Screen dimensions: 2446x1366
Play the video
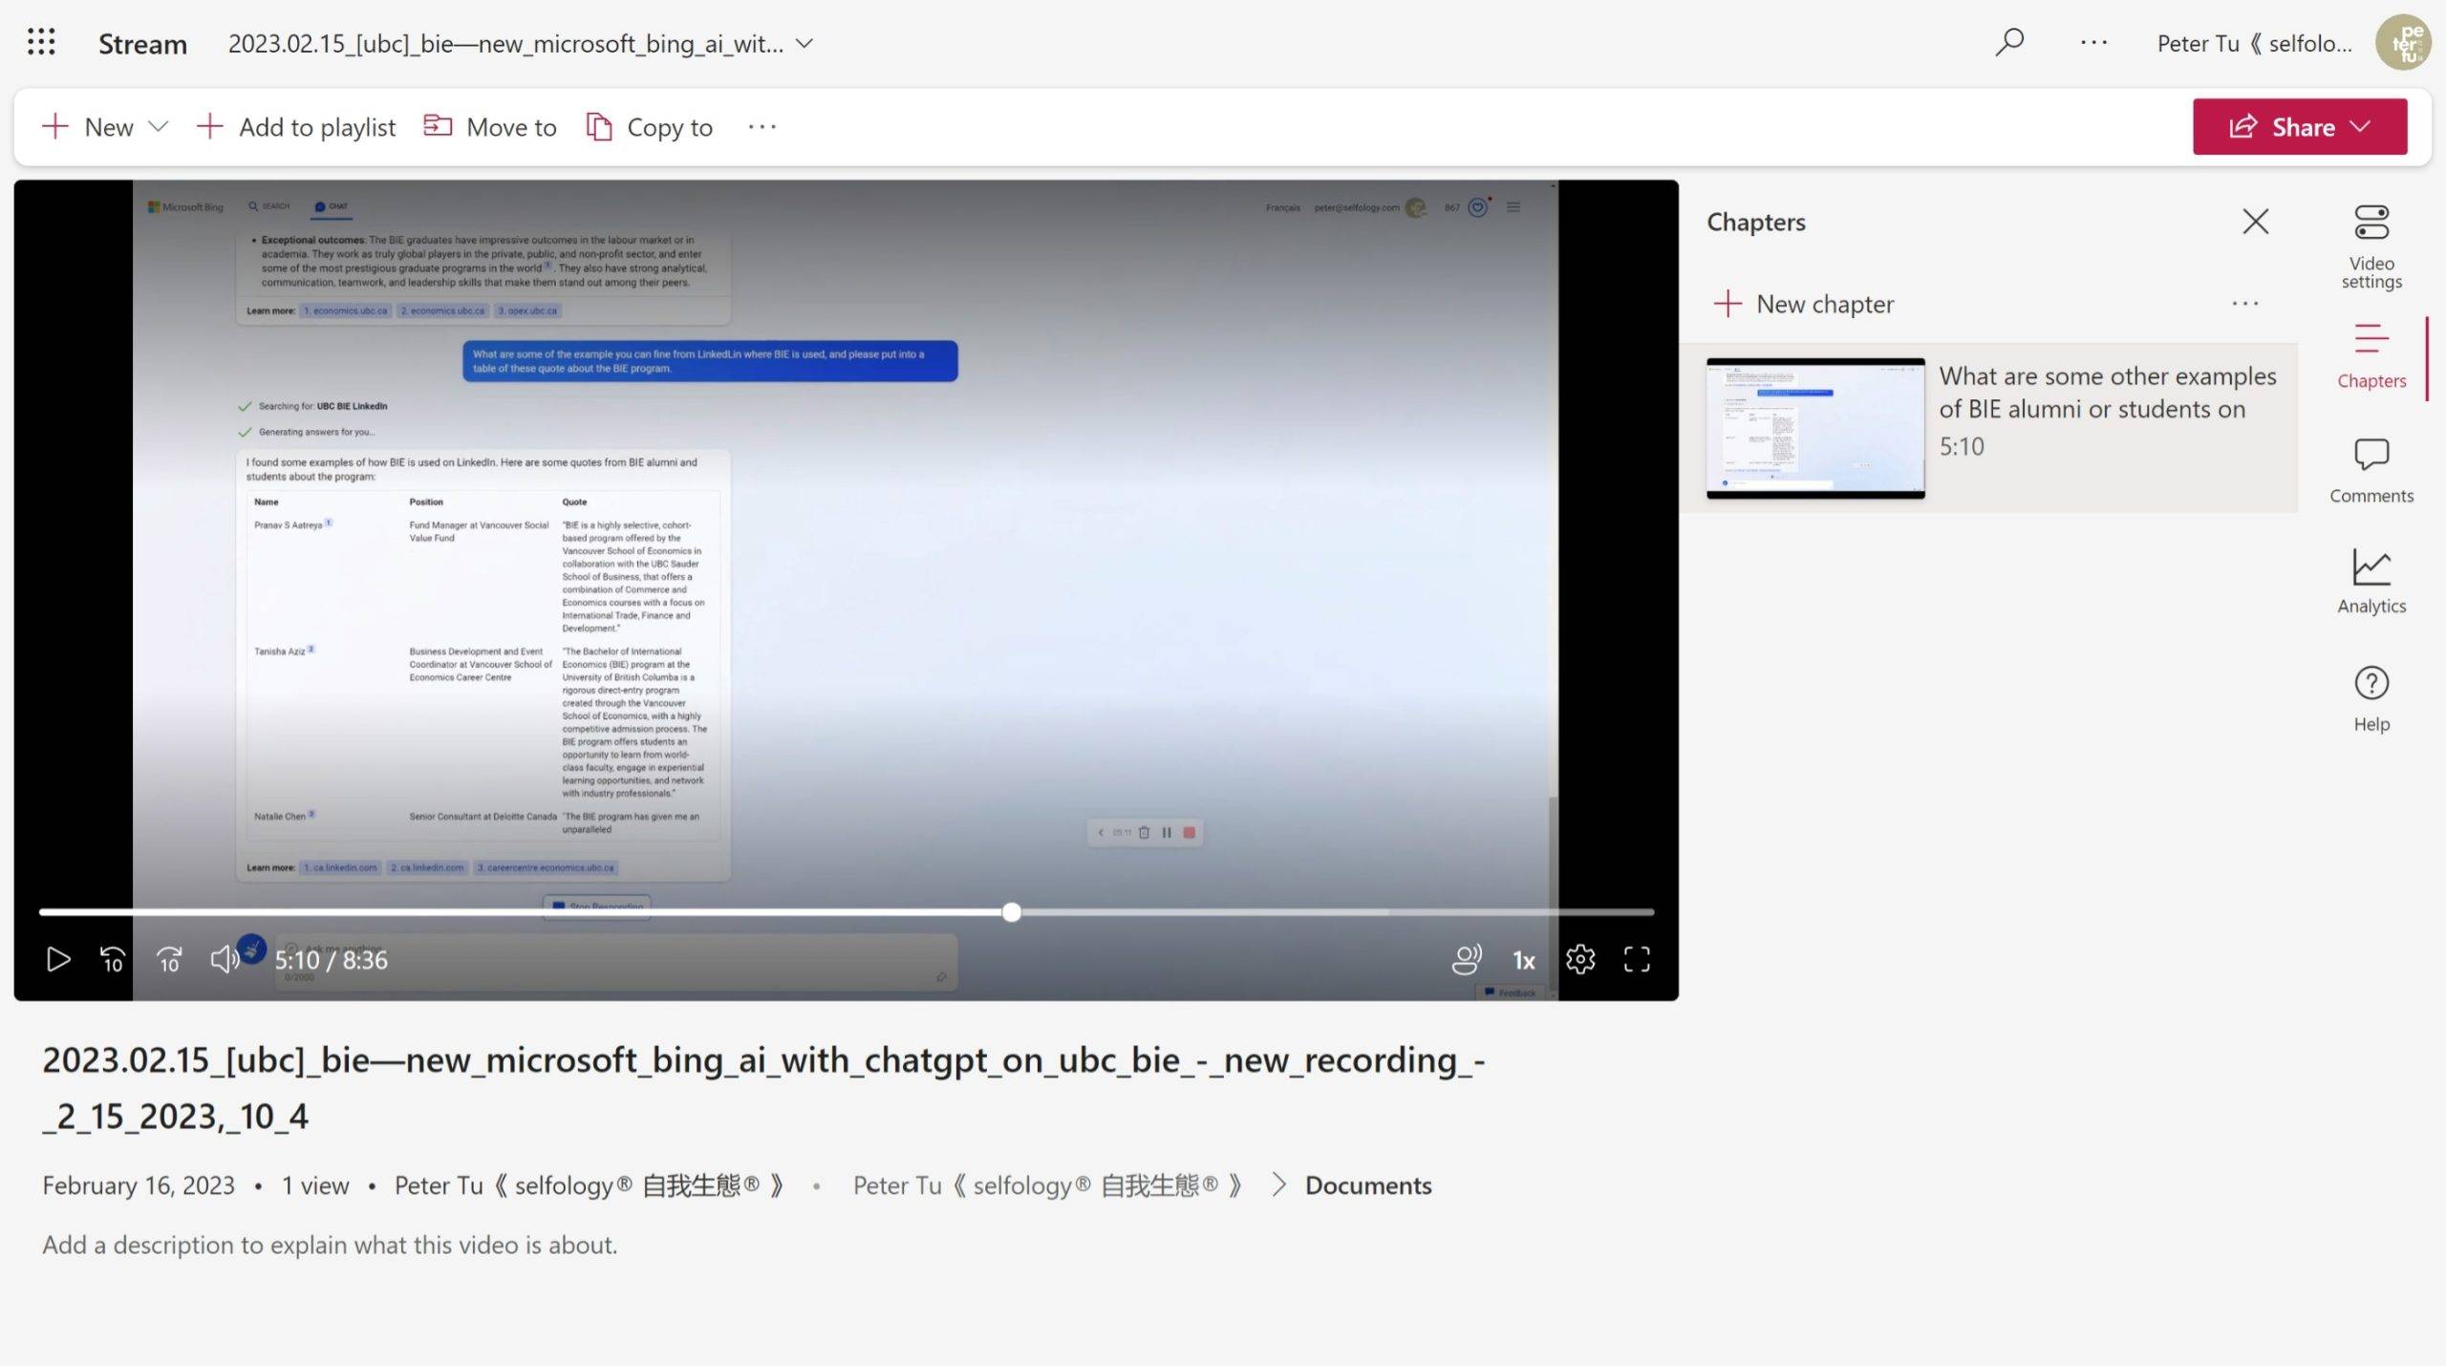(58, 959)
